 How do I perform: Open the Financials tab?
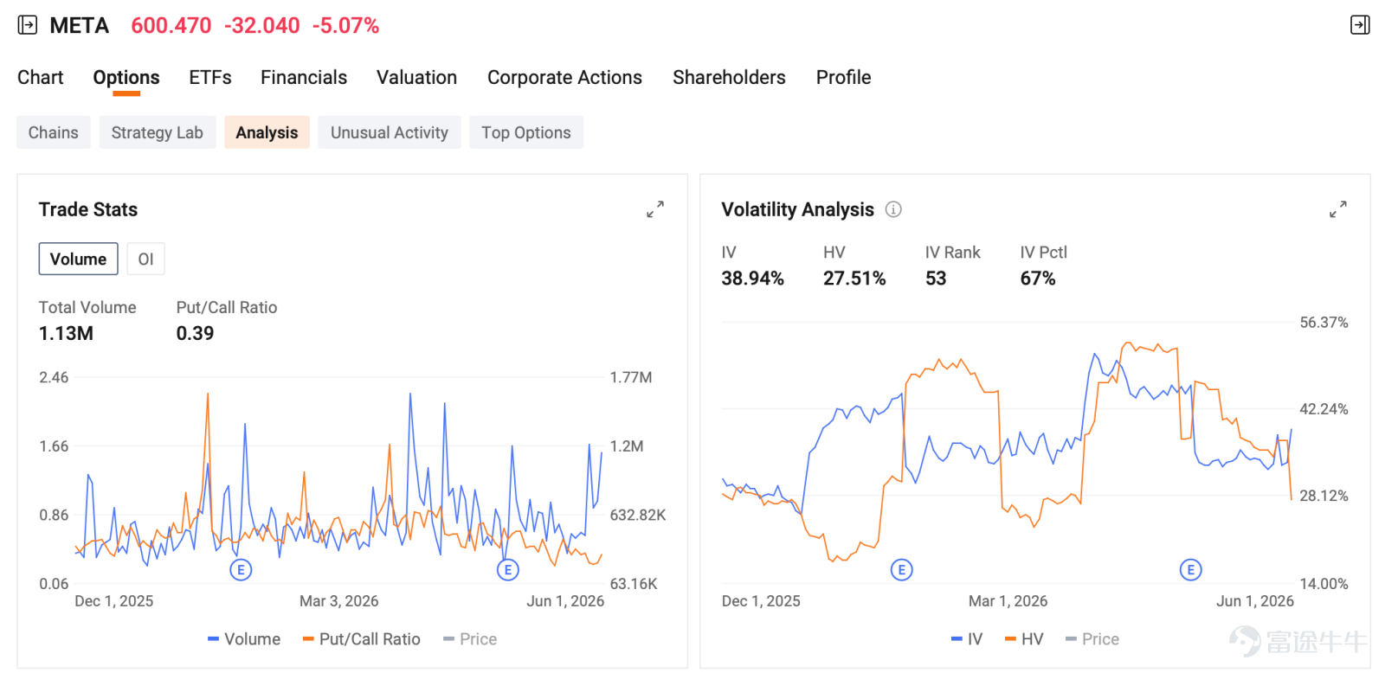click(x=304, y=78)
